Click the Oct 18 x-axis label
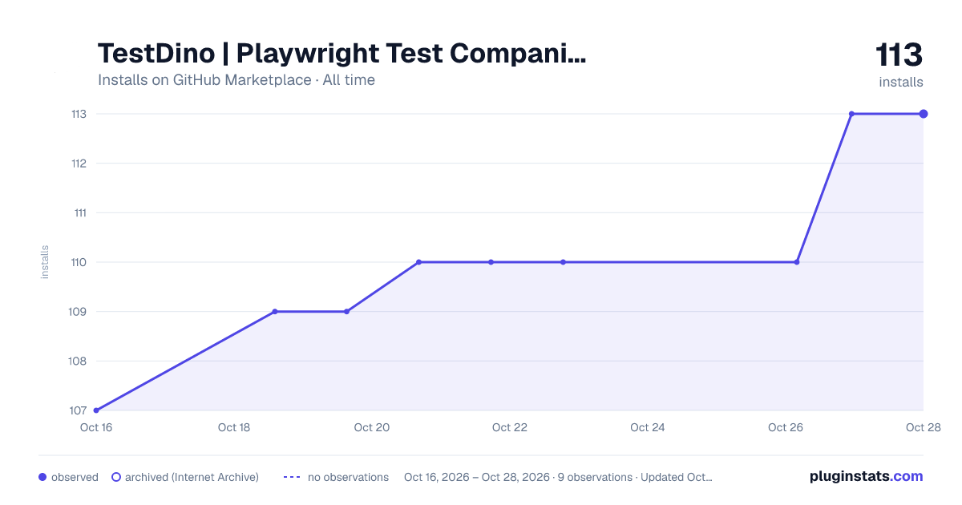 pyautogui.click(x=234, y=427)
